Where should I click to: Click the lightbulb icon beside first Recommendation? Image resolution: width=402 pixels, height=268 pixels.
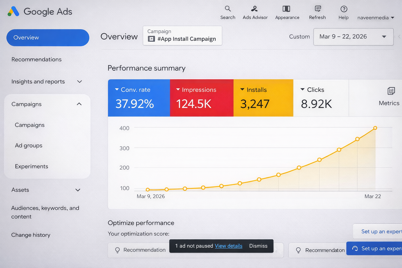118,250
